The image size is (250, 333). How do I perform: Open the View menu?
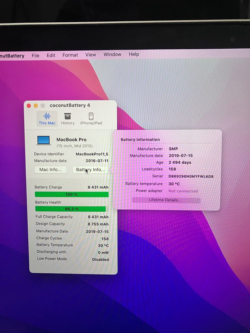pyautogui.click(x=91, y=55)
